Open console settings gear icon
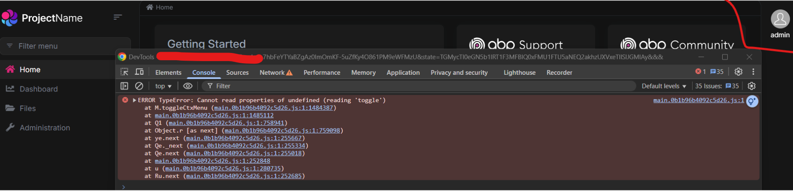This screenshot has height=191, width=793. point(751,86)
